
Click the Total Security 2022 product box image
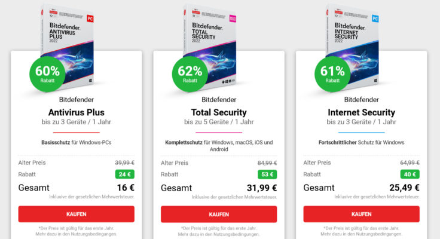pos(210,45)
